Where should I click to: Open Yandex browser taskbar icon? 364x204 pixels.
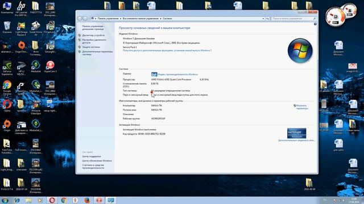pos(76,200)
